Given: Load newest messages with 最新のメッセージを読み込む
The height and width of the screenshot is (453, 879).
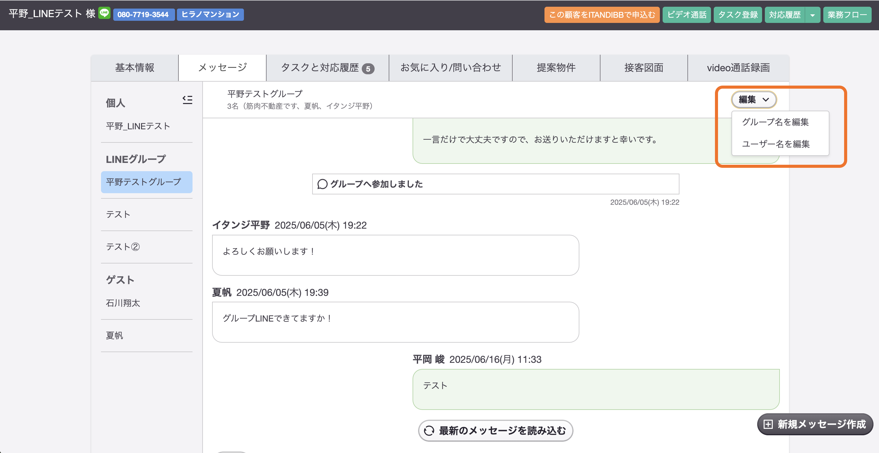Looking at the screenshot, I should coord(496,431).
